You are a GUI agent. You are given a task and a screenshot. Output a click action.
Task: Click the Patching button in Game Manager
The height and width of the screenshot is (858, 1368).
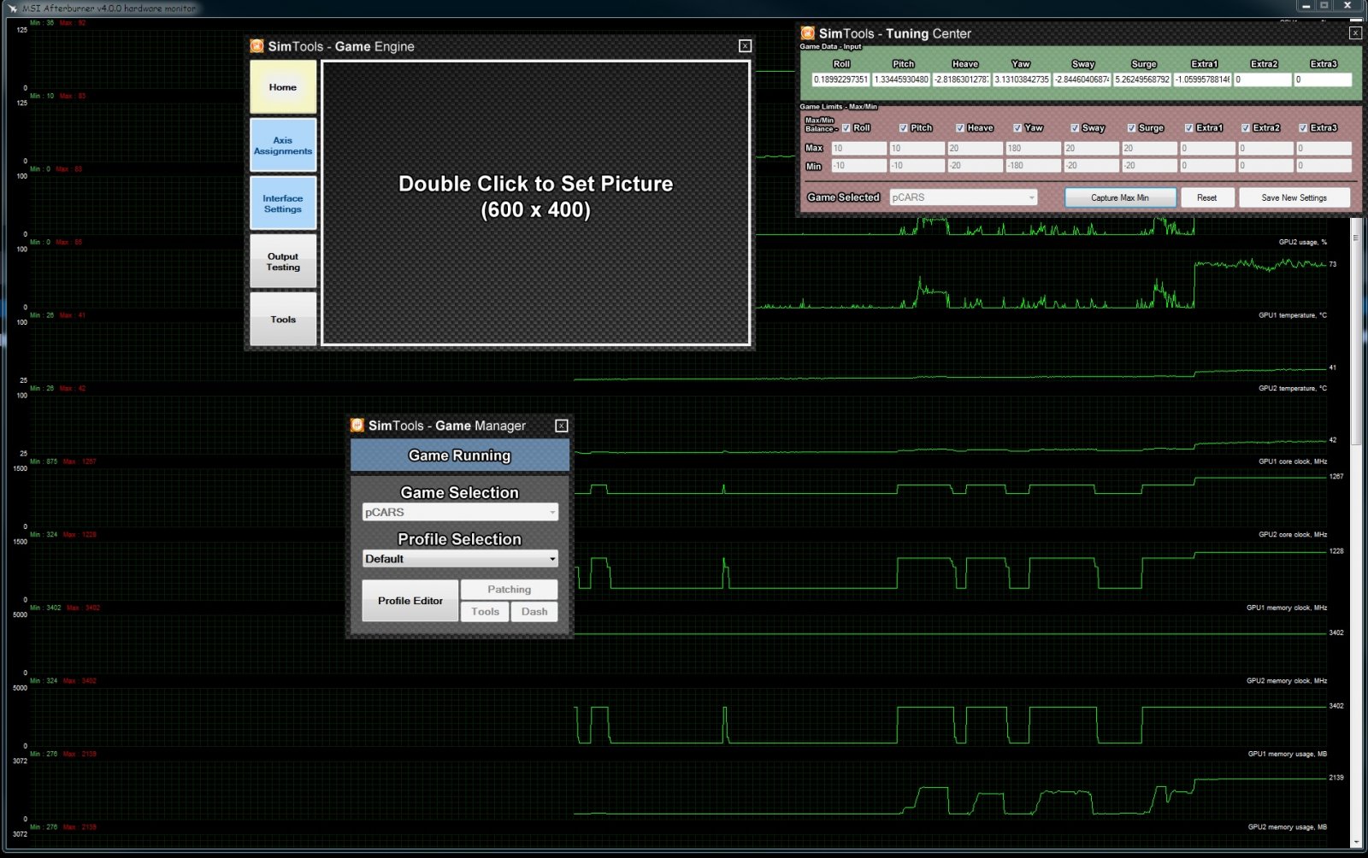click(x=510, y=590)
